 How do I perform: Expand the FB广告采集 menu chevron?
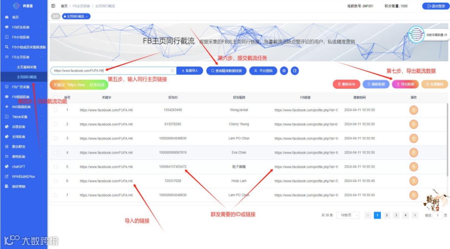[41, 87]
